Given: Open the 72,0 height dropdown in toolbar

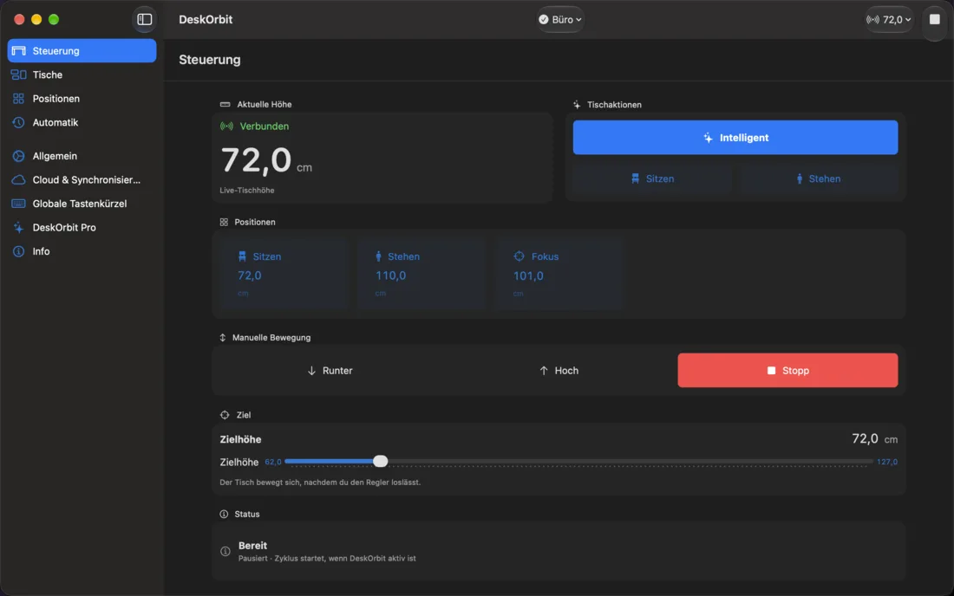Looking at the screenshot, I should (889, 19).
